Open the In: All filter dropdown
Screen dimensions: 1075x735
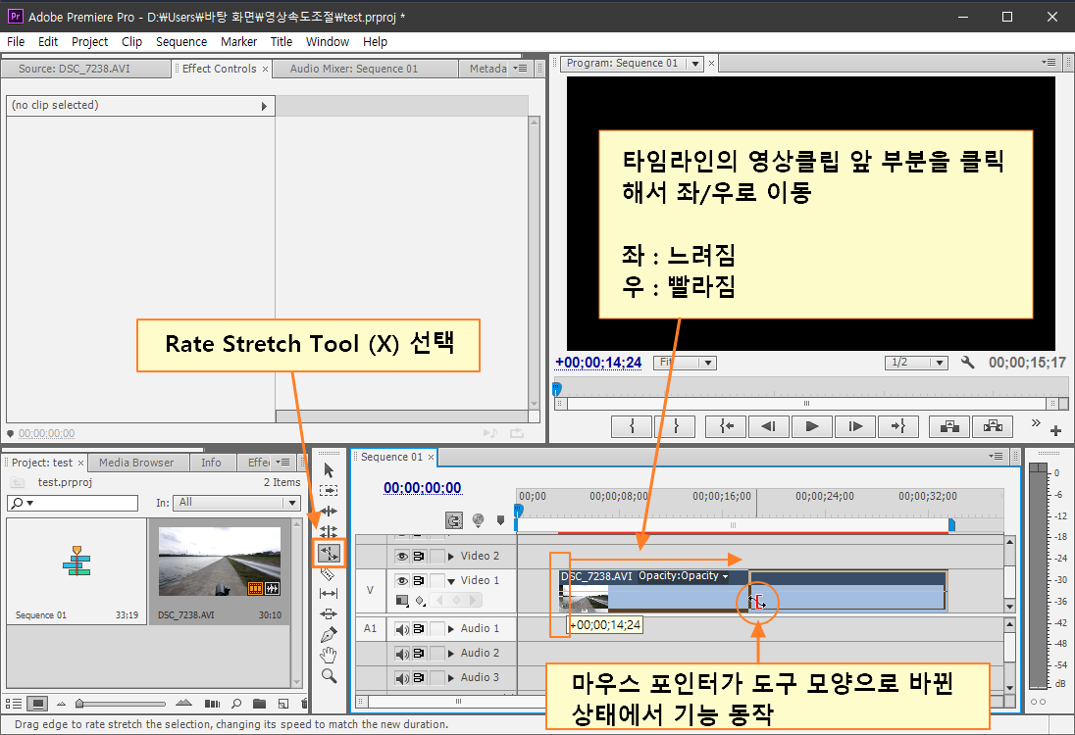coord(236,503)
